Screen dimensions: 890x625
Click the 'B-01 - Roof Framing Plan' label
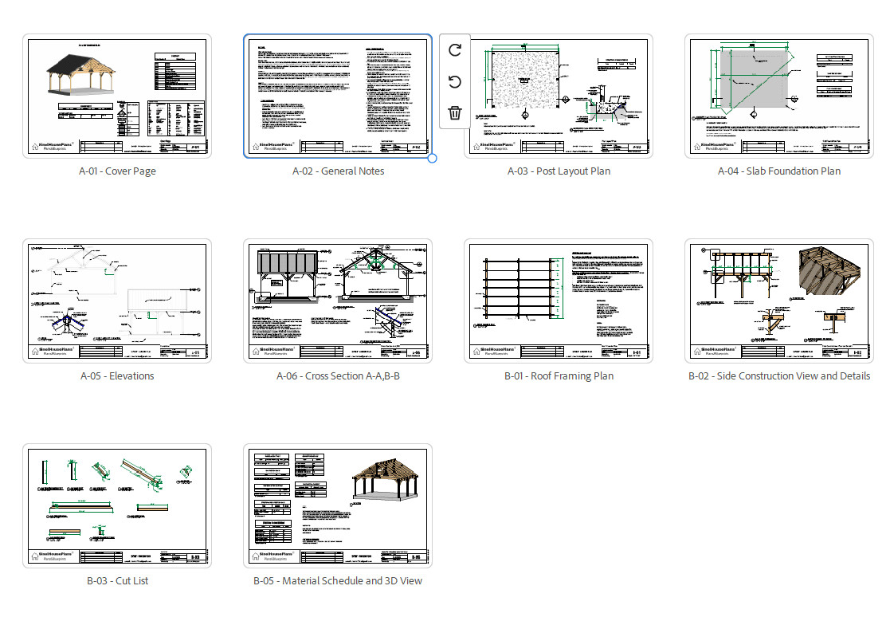coord(559,375)
